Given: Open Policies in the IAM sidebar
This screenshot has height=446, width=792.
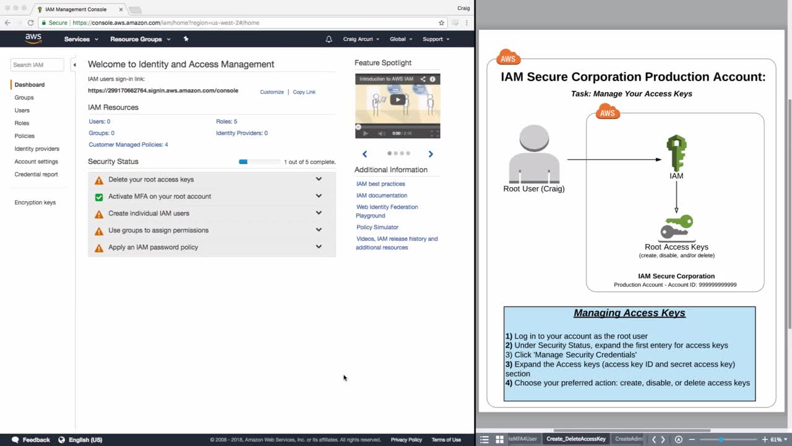Looking at the screenshot, I should coord(25,136).
